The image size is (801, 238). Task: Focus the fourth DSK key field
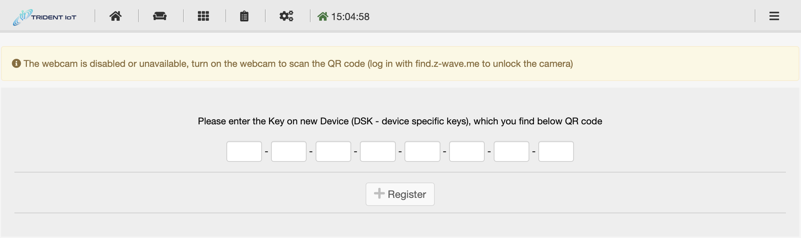(x=378, y=151)
